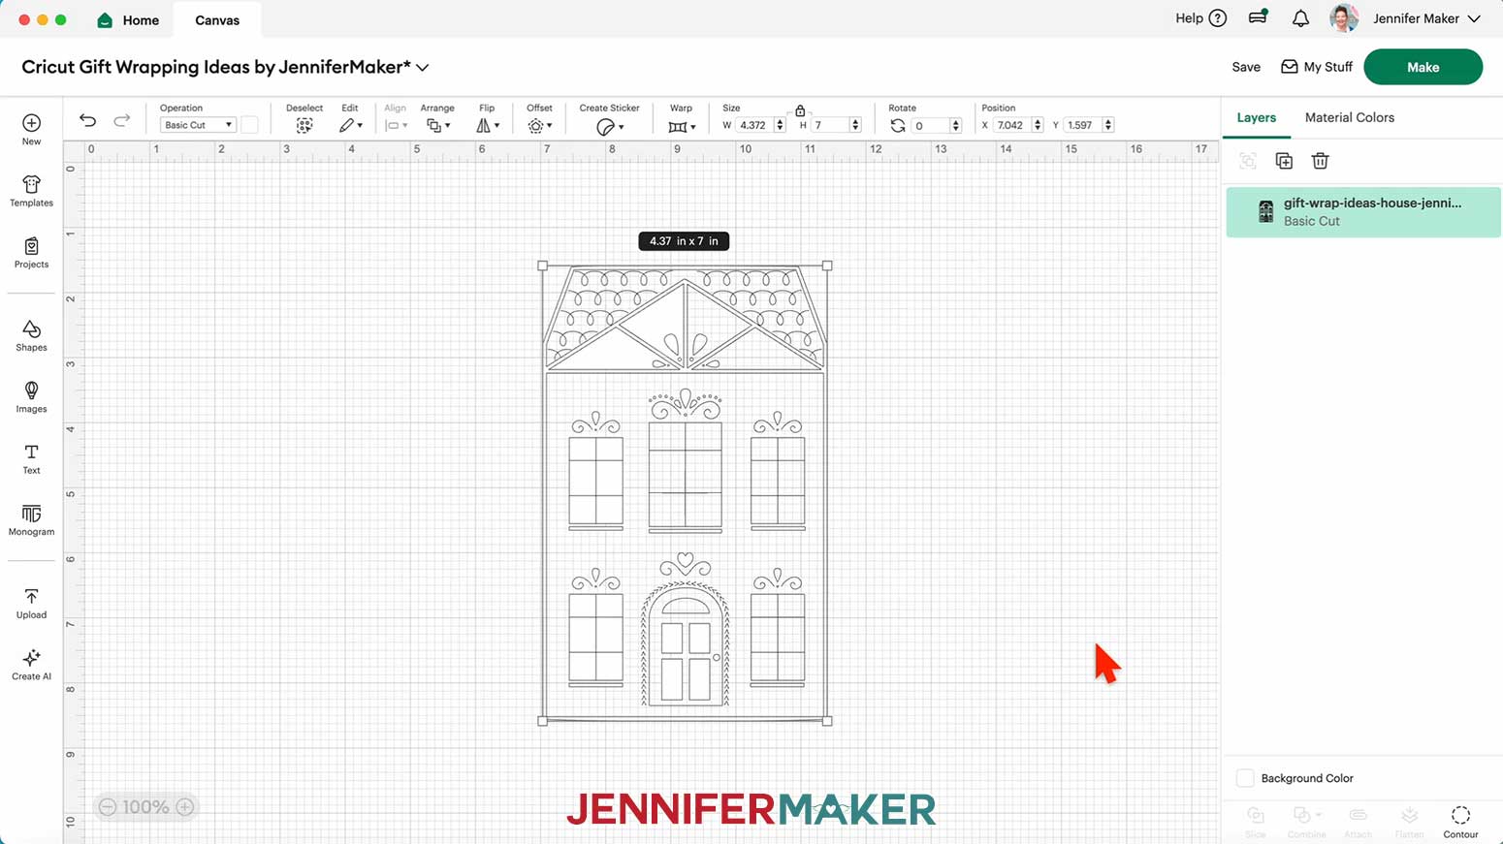Expand the Offset dropdown
The width and height of the screenshot is (1503, 844).
coord(540,126)
